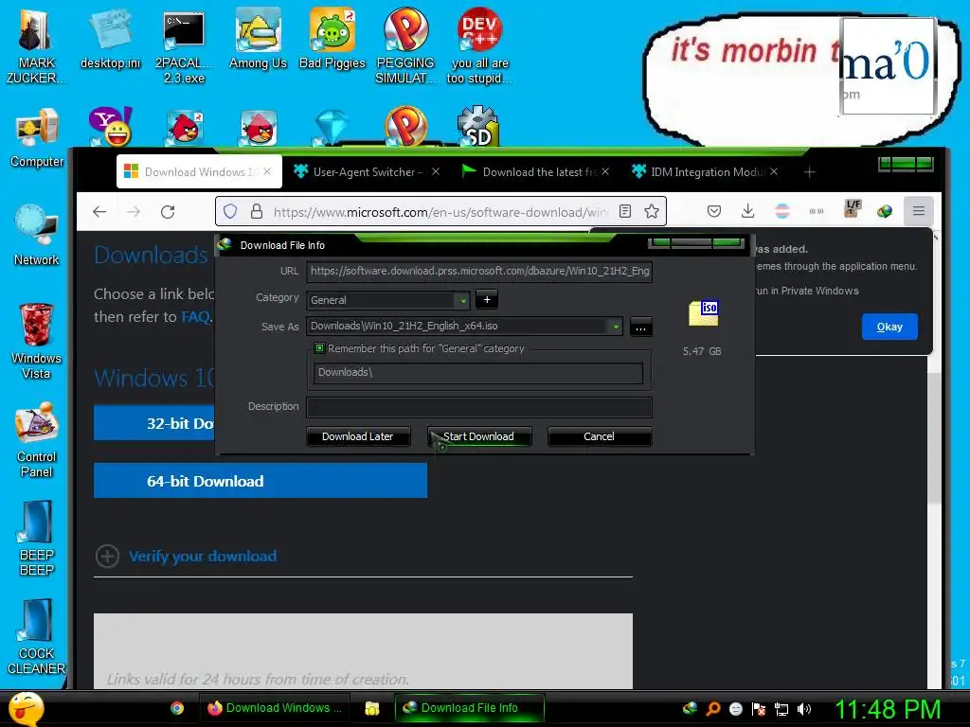Expand the Save As path dropdown arrow
The width and height of the screenshot is (970, 727).
(616, 326)
